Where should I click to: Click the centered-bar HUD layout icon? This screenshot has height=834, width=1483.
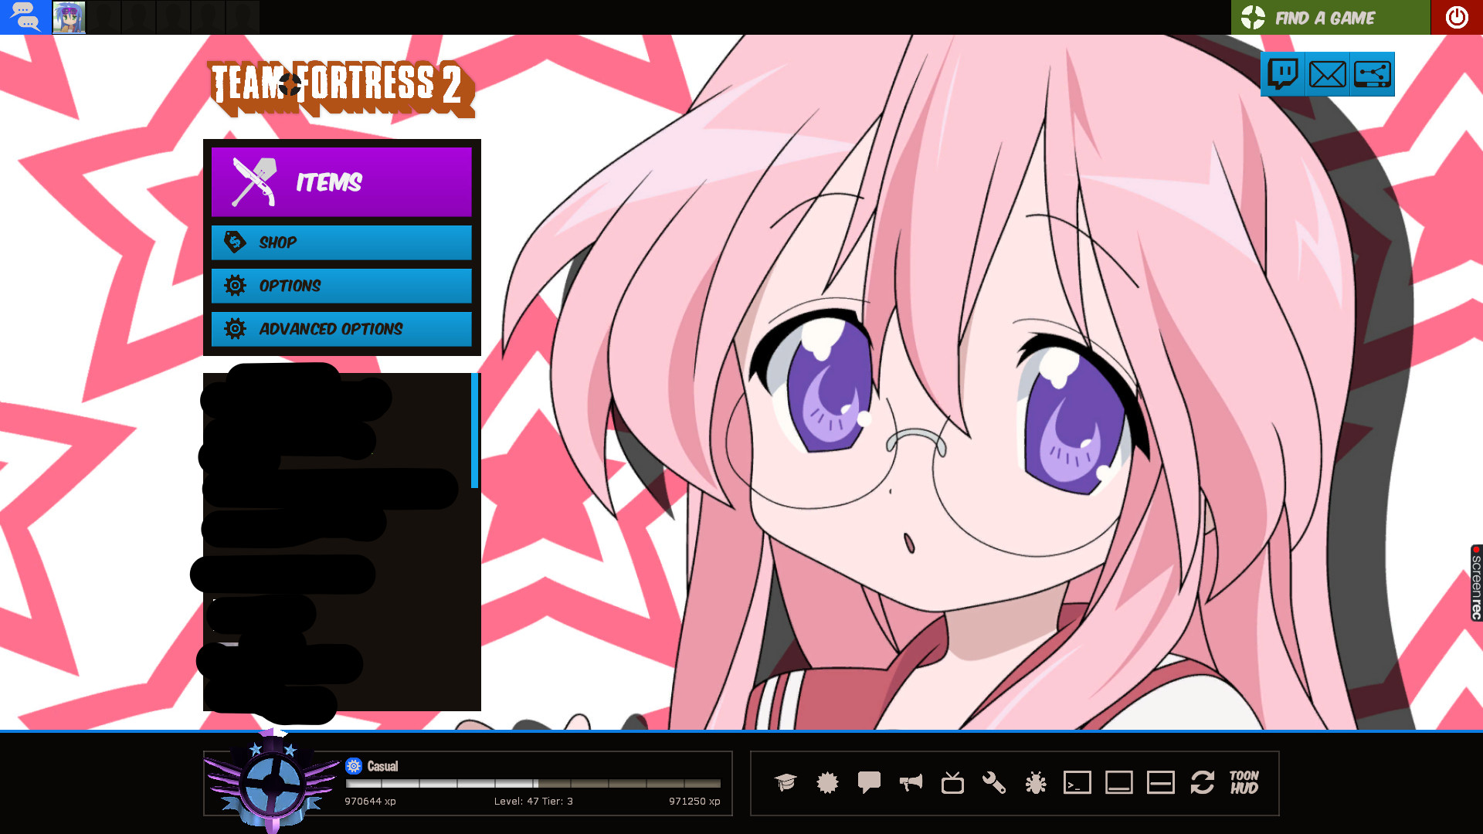click(1161, 783)
